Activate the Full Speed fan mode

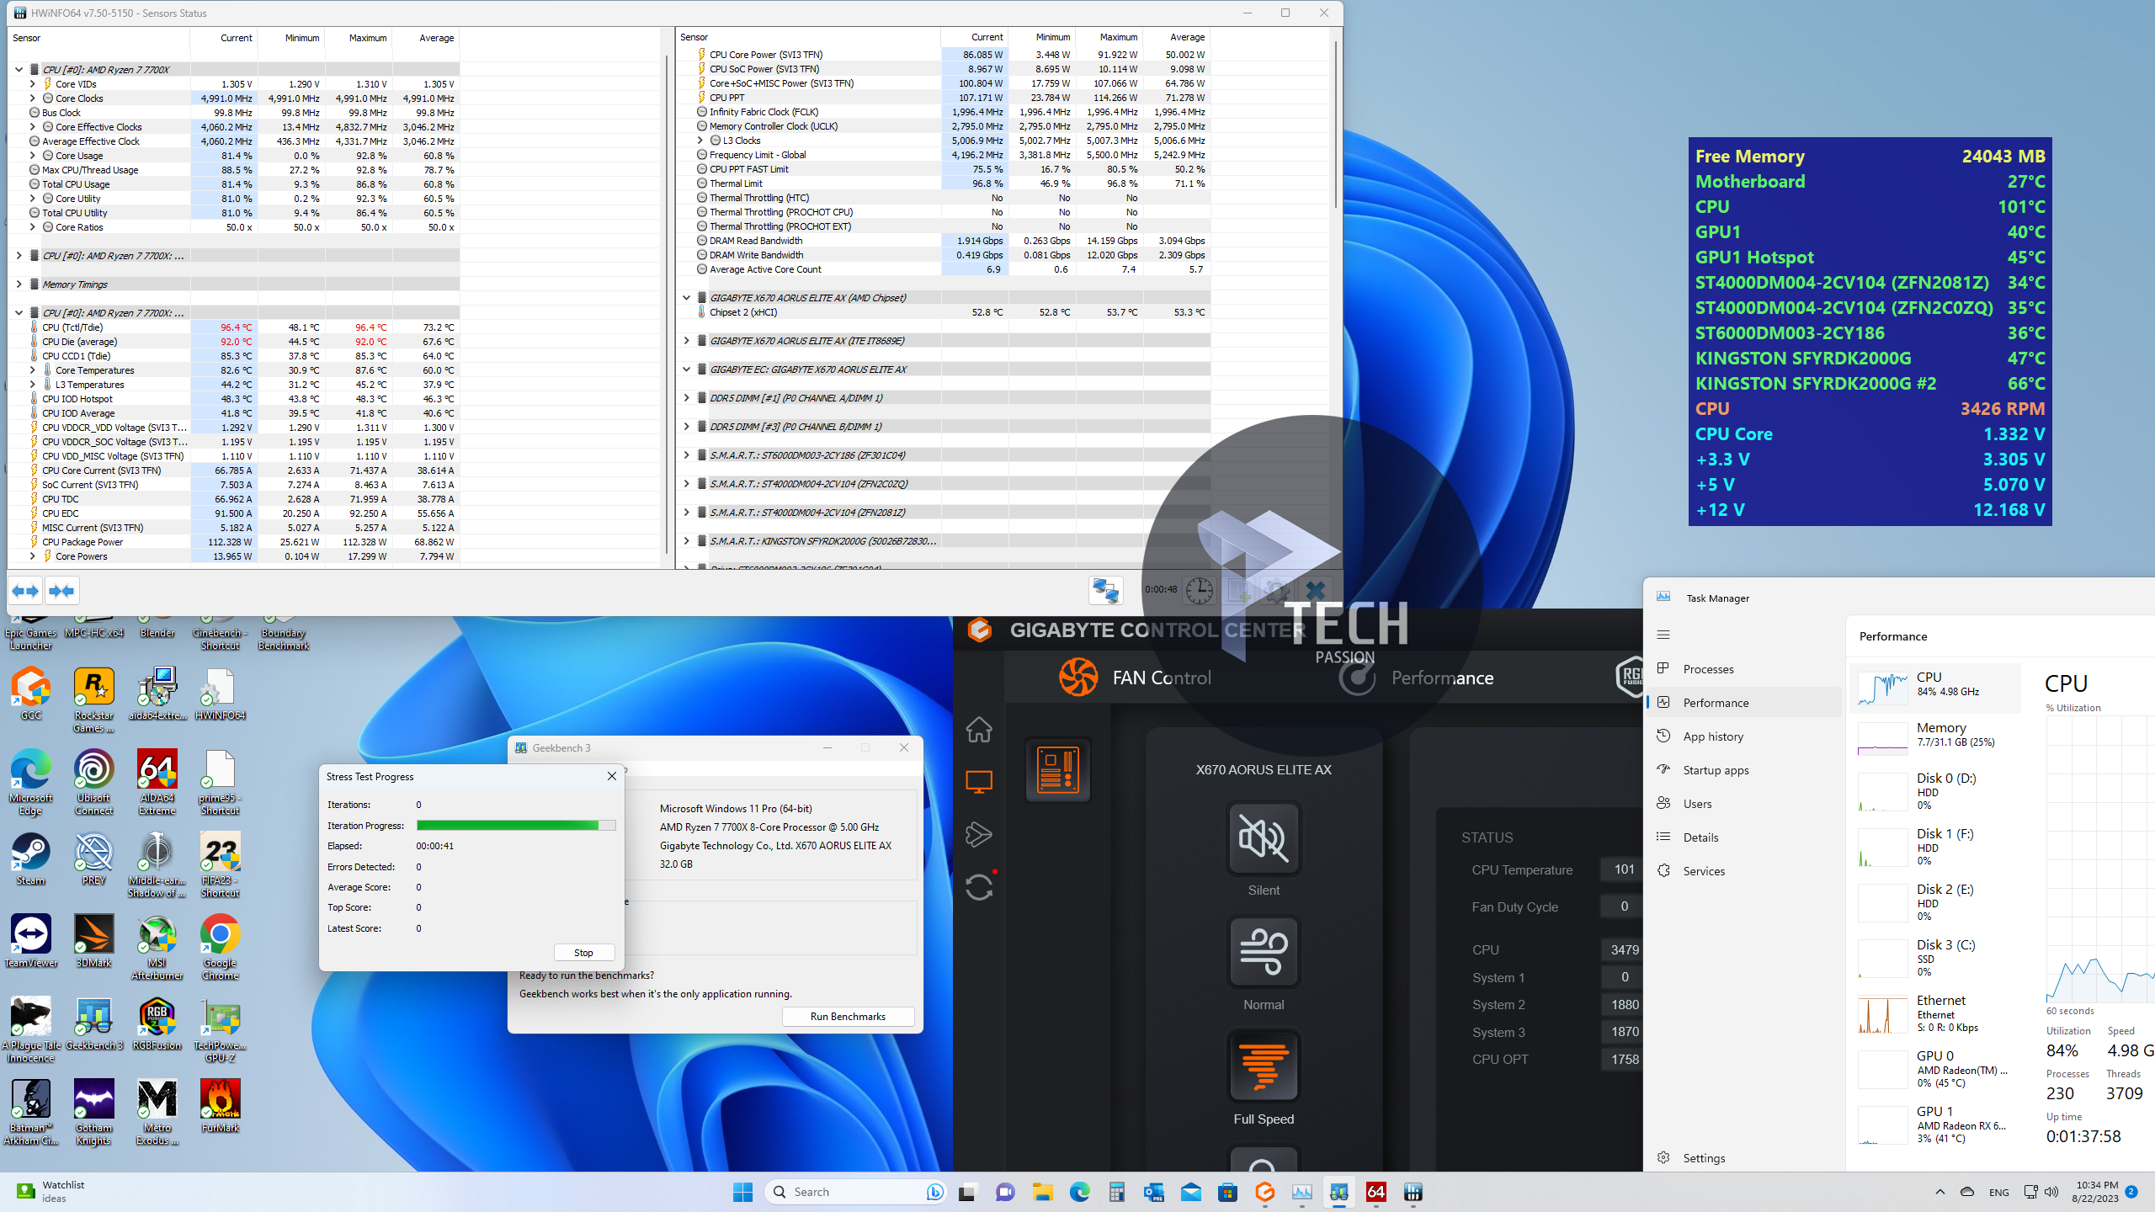point(1264,1066)
